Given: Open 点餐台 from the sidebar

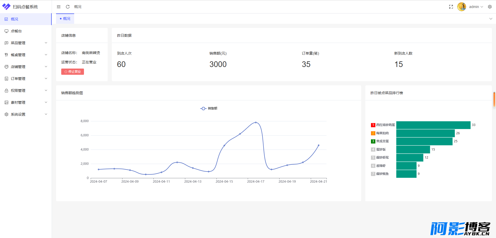Looking at the screenshot, I should (x=26, y=31).
